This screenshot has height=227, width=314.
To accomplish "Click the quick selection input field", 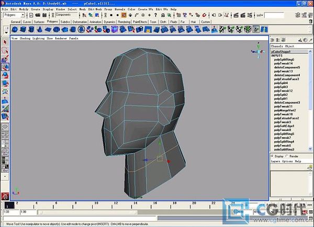I will click(274, 15).
